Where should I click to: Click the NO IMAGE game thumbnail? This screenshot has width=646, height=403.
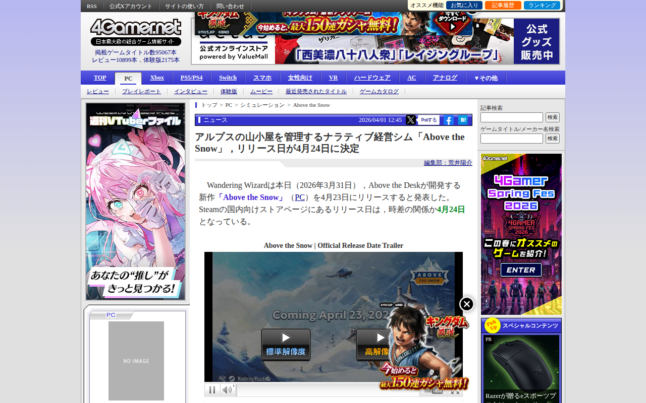tap(136, 361)
